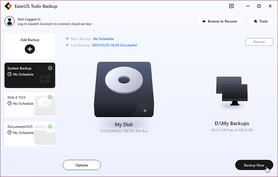Click the Add Backup plus icon
Viewport: 278px width, 177px height.
coord(30,49)
